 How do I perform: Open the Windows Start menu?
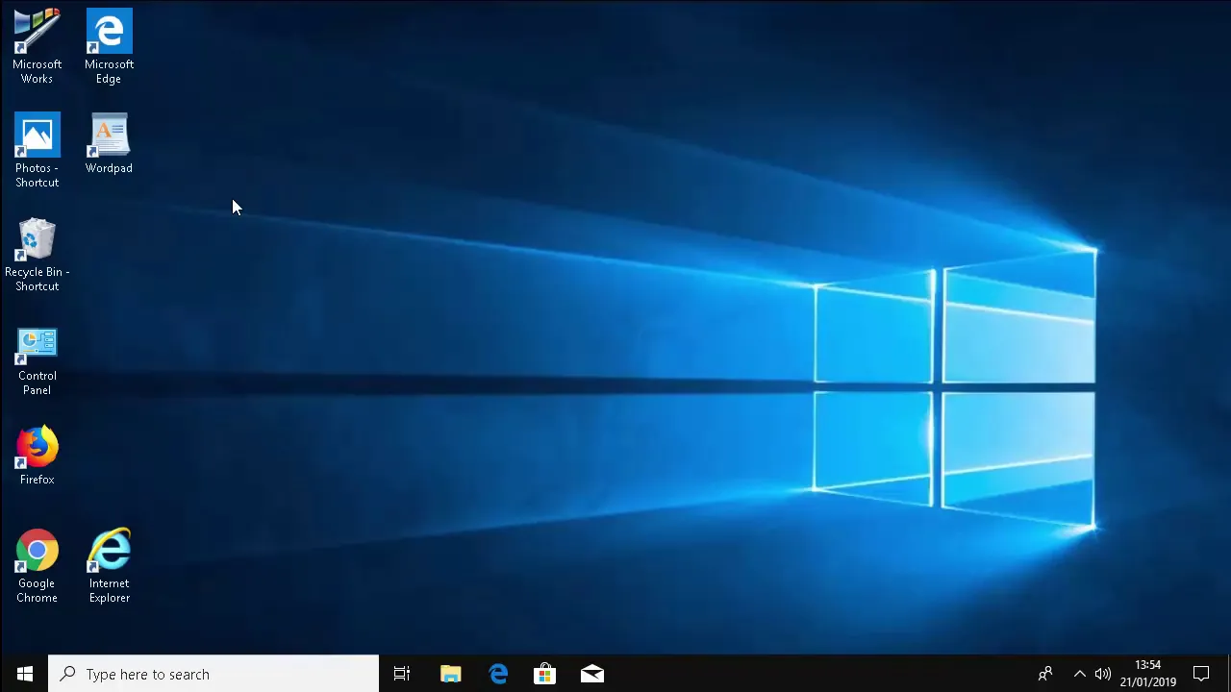click(24, 674)
